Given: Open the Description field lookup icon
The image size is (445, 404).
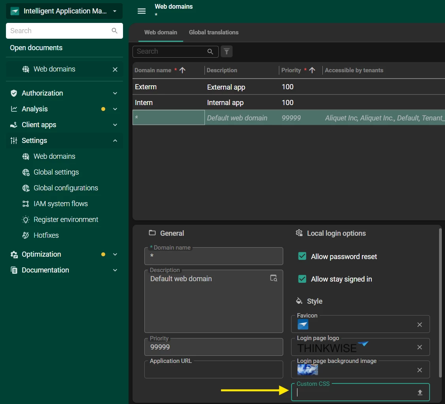Looking at the screenshot, I should coord(273,278).
